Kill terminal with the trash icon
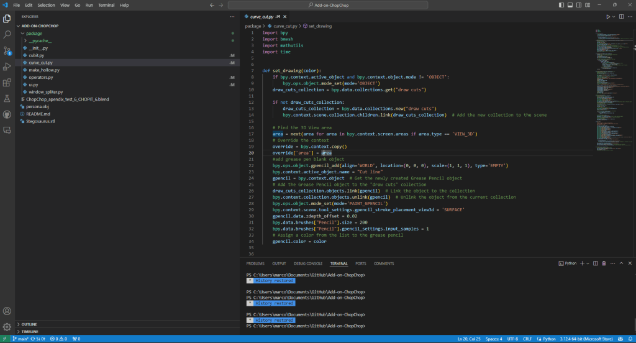Image resolution: width=636 pixels, height=343 pixels. 604,263
